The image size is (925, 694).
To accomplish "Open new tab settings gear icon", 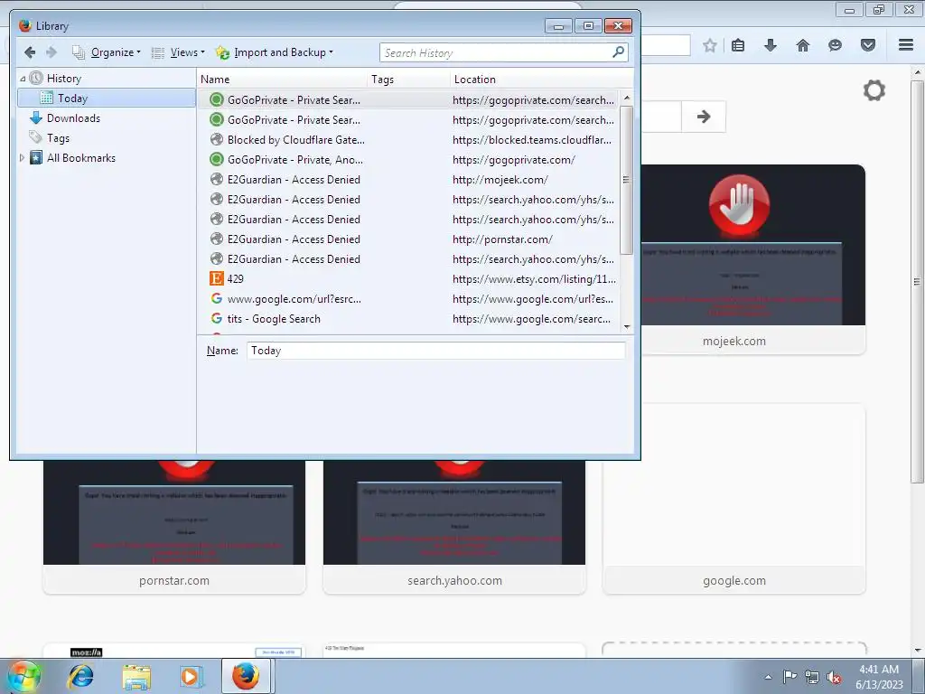I will click(x=874, y=90).
